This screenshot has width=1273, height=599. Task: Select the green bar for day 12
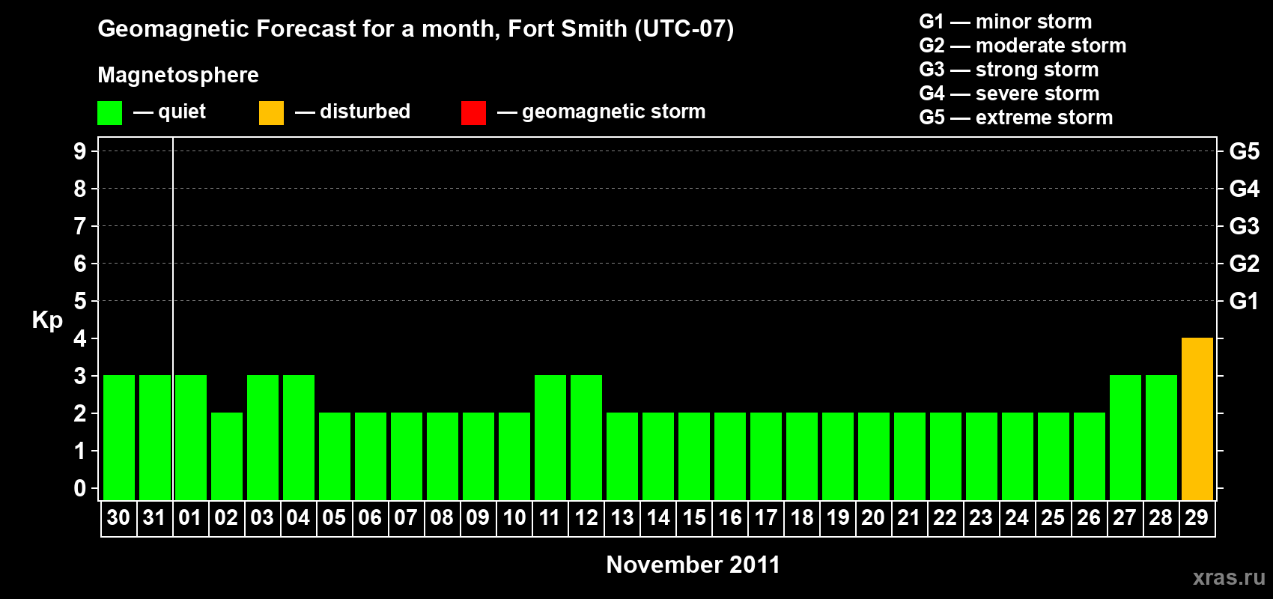[x=586, y=438]
